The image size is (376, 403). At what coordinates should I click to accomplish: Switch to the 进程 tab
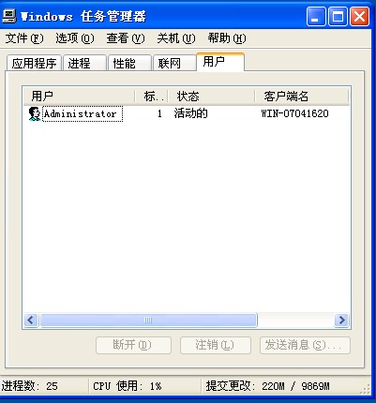click(84, 63)
